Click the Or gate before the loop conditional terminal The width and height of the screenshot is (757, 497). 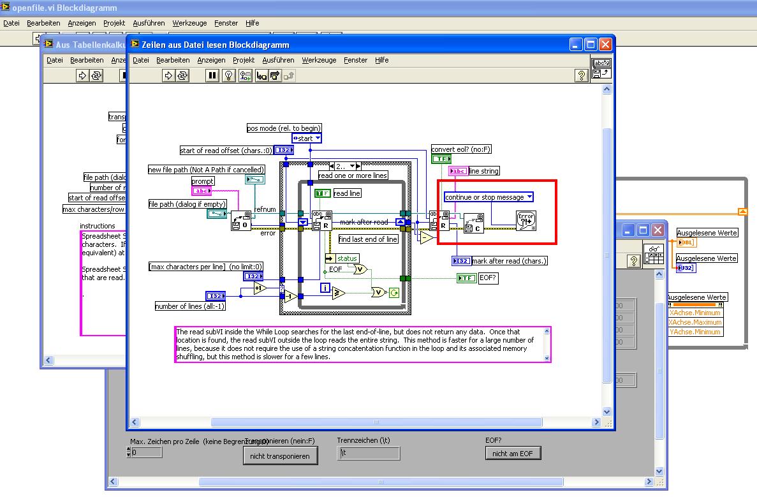click(x=379, y=292)
